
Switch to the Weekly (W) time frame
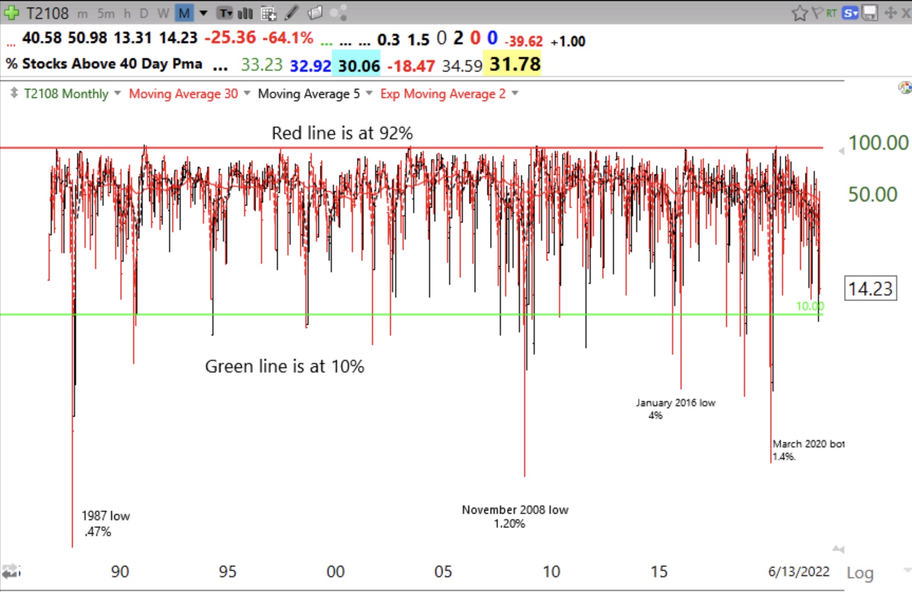click(163, 14)
